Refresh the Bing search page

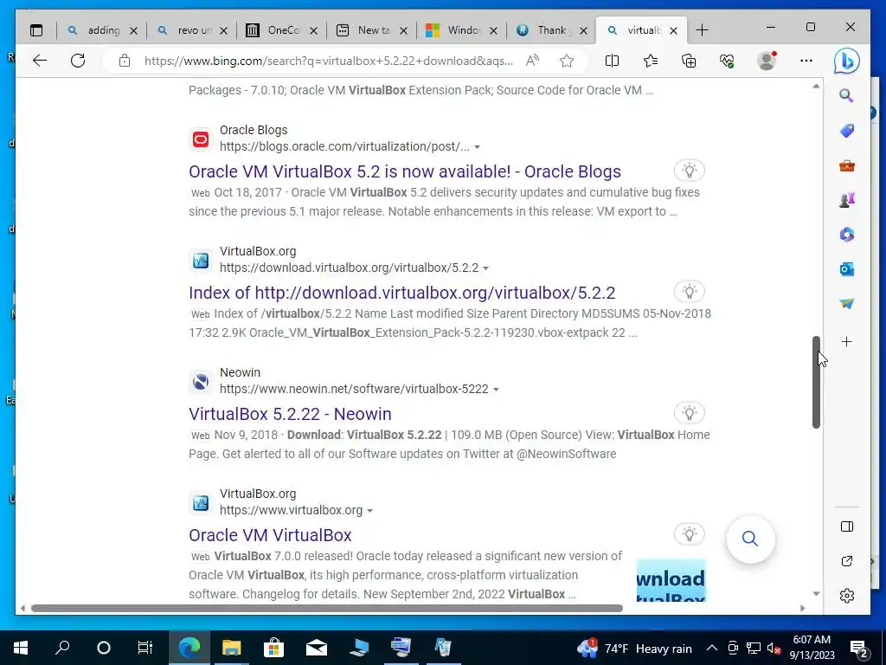click(x=78, y=61)
